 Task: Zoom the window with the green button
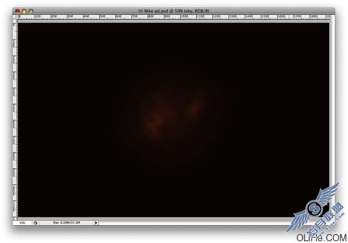31,11
